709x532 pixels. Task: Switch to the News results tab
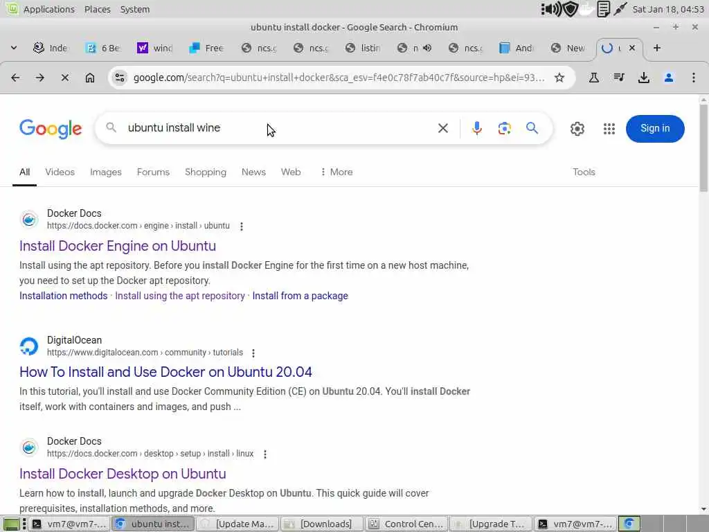pyautogui.click(x=253, y=172)
